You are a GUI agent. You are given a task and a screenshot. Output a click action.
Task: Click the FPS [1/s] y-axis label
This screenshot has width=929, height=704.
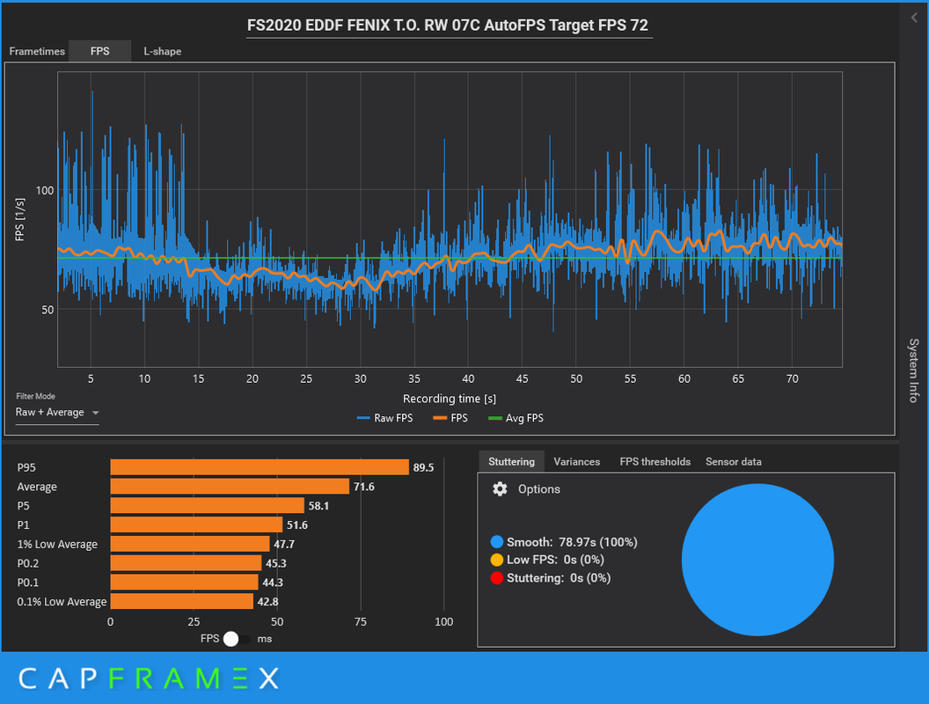pyautogui.click(x=19, y=219)
